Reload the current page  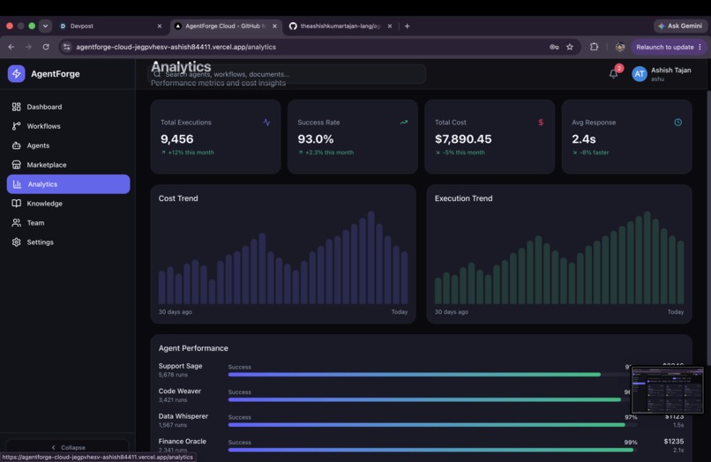pos(46,47)
